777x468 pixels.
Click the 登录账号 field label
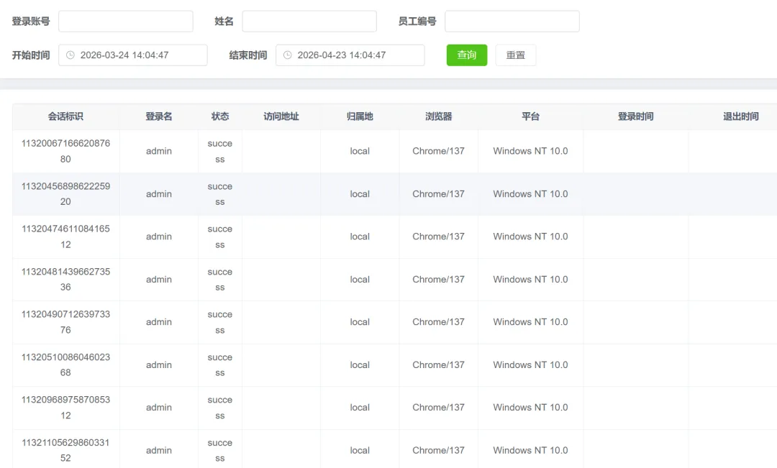[x=31, y=22]
